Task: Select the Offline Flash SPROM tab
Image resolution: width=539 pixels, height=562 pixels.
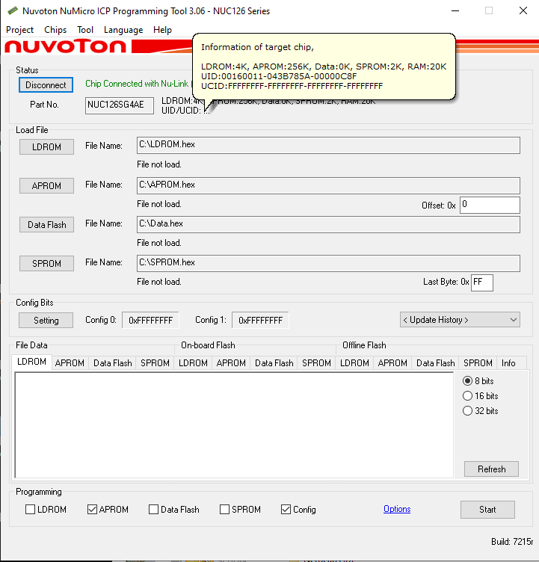Action: tap(478, 363)
